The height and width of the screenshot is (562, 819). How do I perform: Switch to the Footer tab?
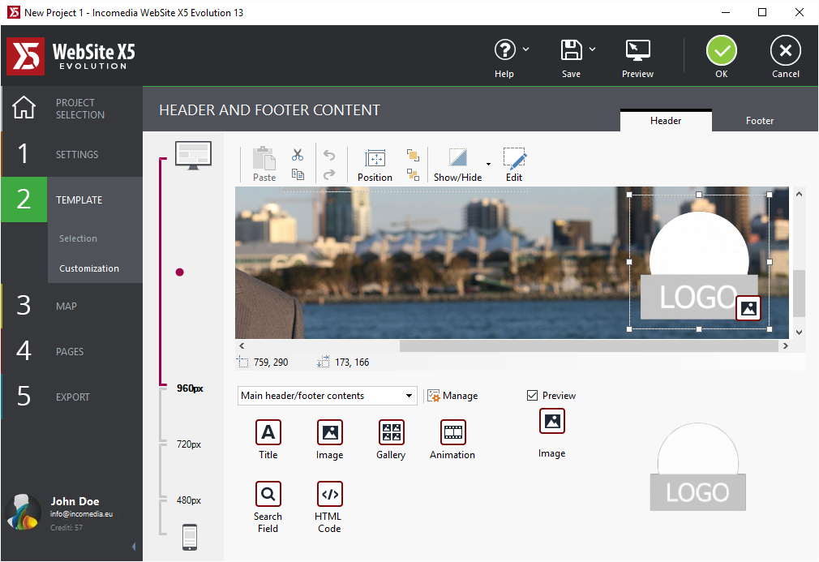pos(759,121)
